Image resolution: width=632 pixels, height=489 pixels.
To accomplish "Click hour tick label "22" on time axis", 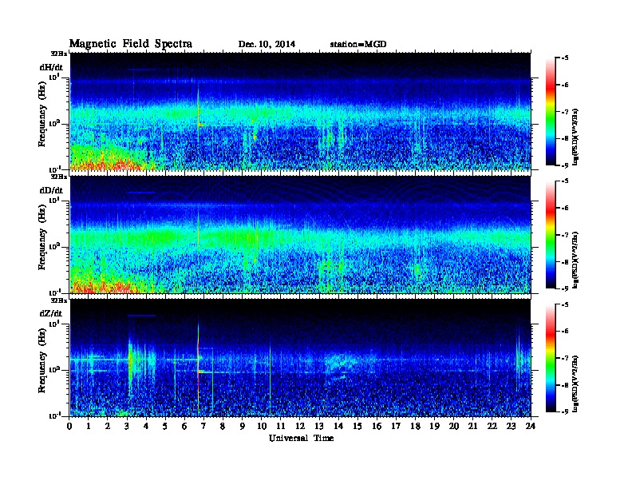I will coord(492,427).
